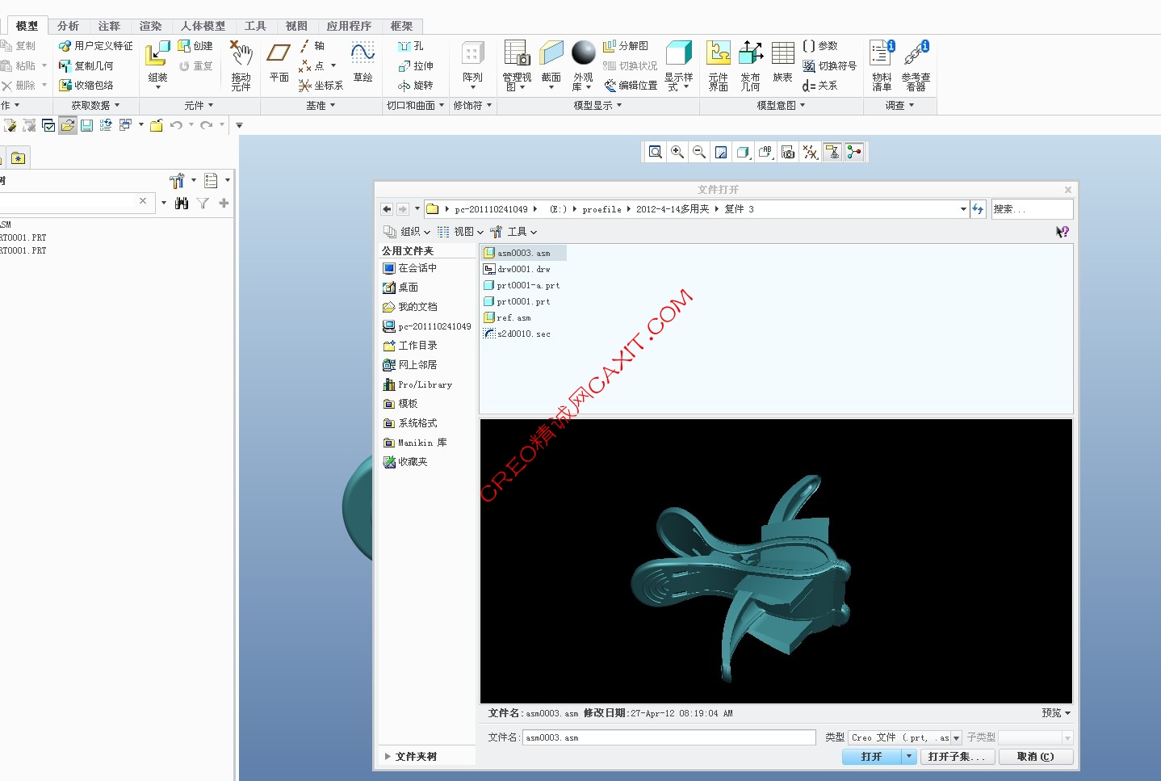The width and height of the screenshot is (1161, 781).
Task: Open the Organize (组织) dropdown in dialog
Action: (407, 232)
